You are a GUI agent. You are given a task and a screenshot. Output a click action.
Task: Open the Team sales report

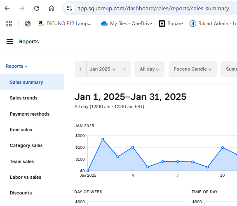pos(22,161)
